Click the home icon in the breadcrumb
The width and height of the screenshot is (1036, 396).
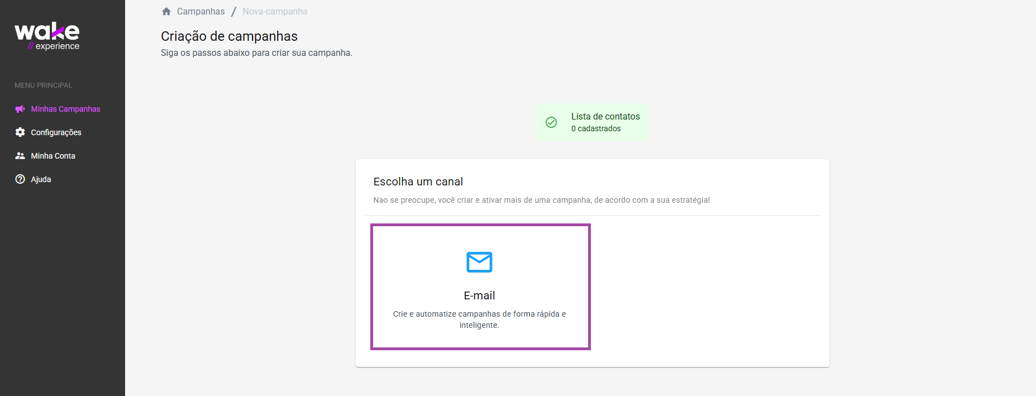[166, 11]
